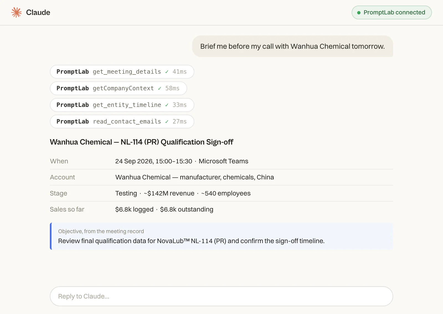Image resolution: width=443 pixels, height=314 pixels.
Task: Expand the get_entity_timeline tool call chip
Action: (122, 105)
